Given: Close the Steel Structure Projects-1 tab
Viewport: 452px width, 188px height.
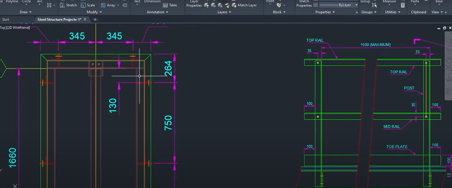Looking at the screenshot, I should click(85, 20).
